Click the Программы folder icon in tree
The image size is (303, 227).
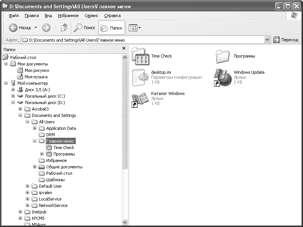(49, 154)
